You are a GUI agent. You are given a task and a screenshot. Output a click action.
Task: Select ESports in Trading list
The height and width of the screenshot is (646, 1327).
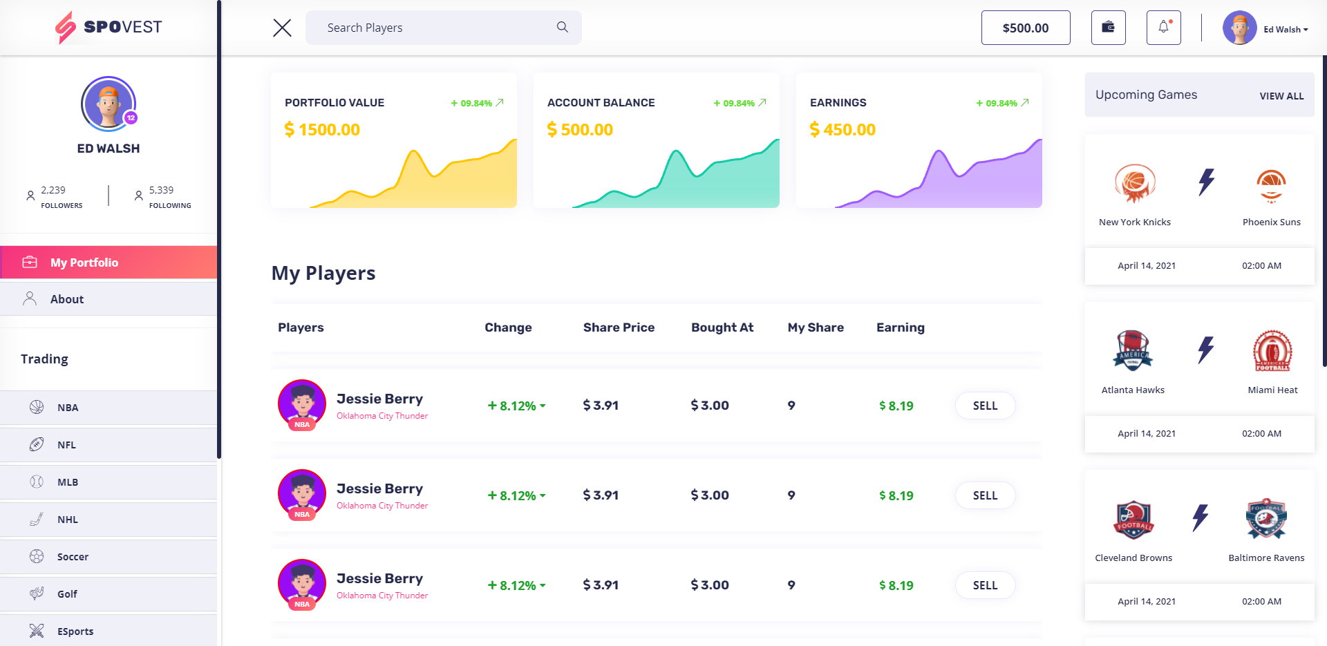coord(109,631)
